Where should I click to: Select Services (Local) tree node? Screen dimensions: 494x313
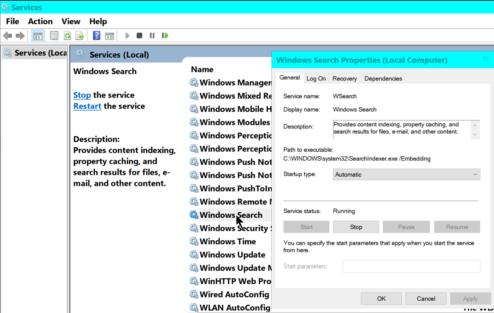coord(35,53)
